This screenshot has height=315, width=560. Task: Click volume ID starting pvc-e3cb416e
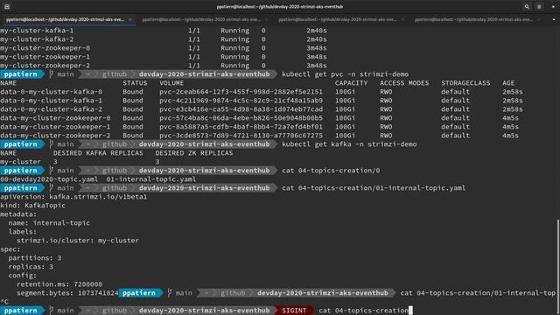coord(241,109)
